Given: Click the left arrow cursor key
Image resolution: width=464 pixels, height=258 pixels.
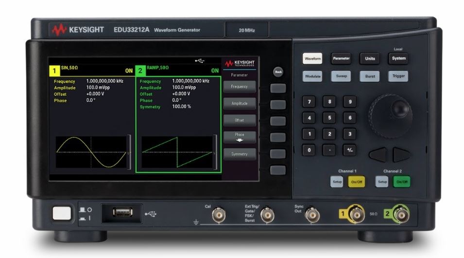Looking at the screenshot, I should (x=378, y=154).
